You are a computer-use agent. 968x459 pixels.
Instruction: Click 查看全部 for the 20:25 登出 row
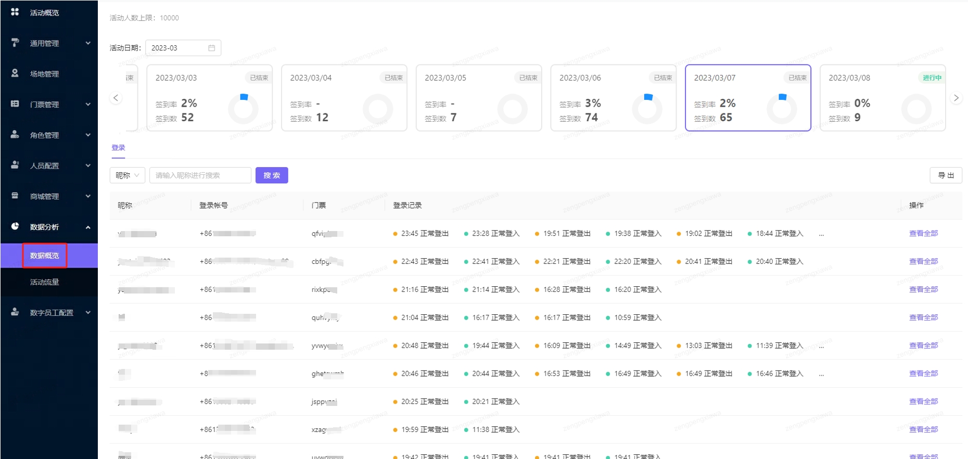[923, 401]
